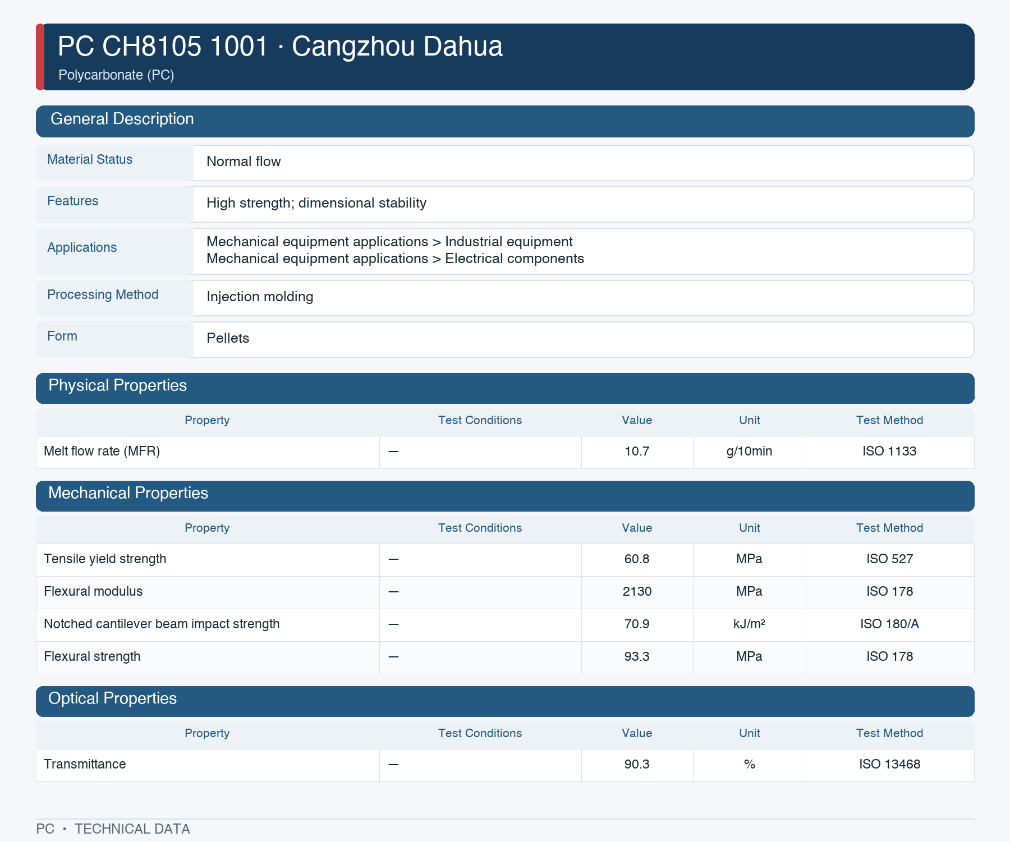Select the % unit cell

point(749,764)
